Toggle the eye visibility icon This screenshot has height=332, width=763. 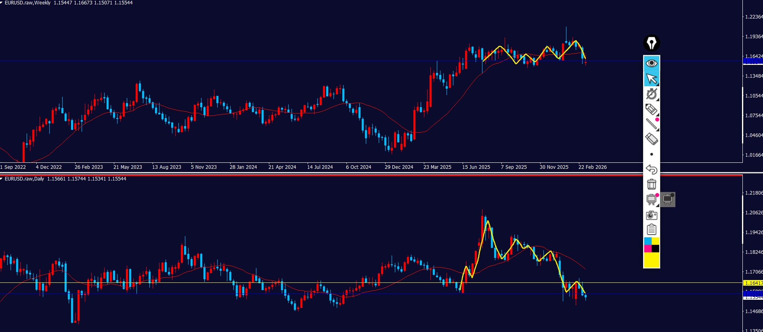[x=651, y=63]
